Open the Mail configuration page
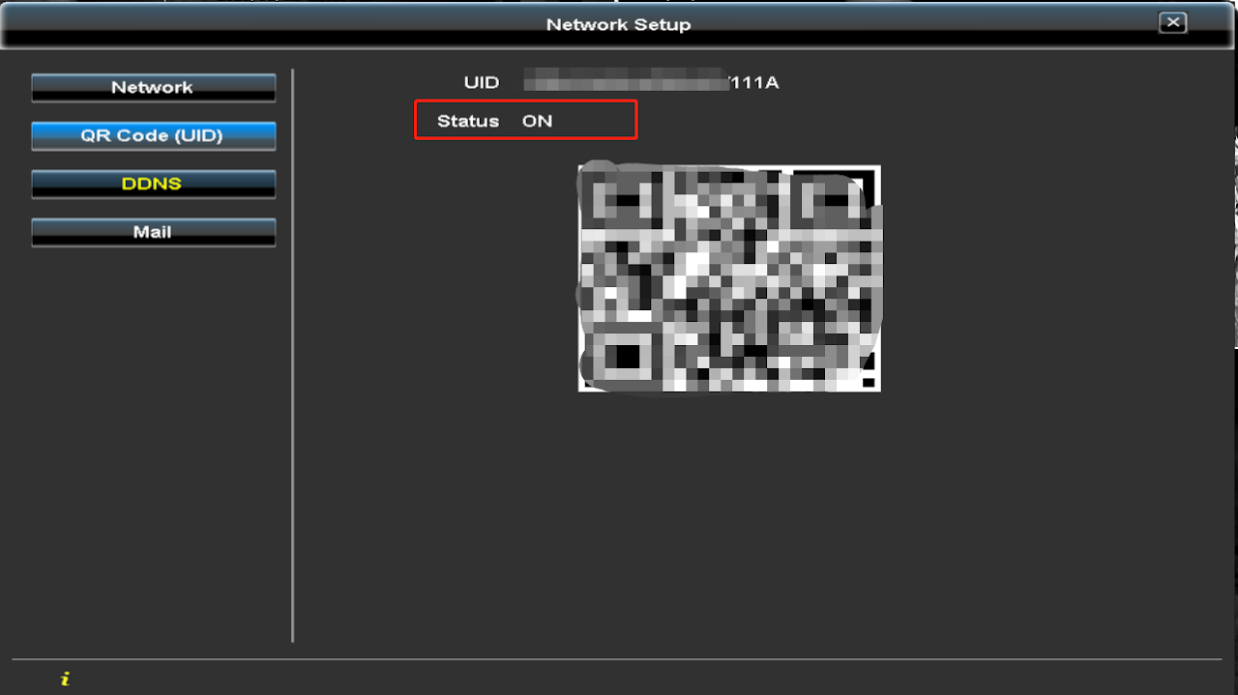This screenshot has width=1238, height=695. (153, 233)
